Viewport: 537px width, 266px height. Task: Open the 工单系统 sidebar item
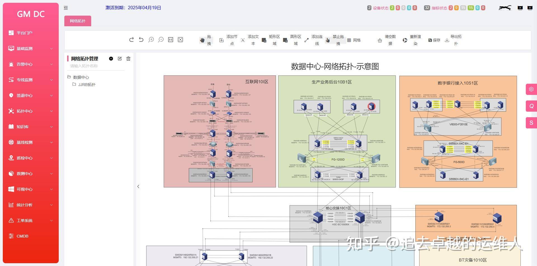pos(31,221)
